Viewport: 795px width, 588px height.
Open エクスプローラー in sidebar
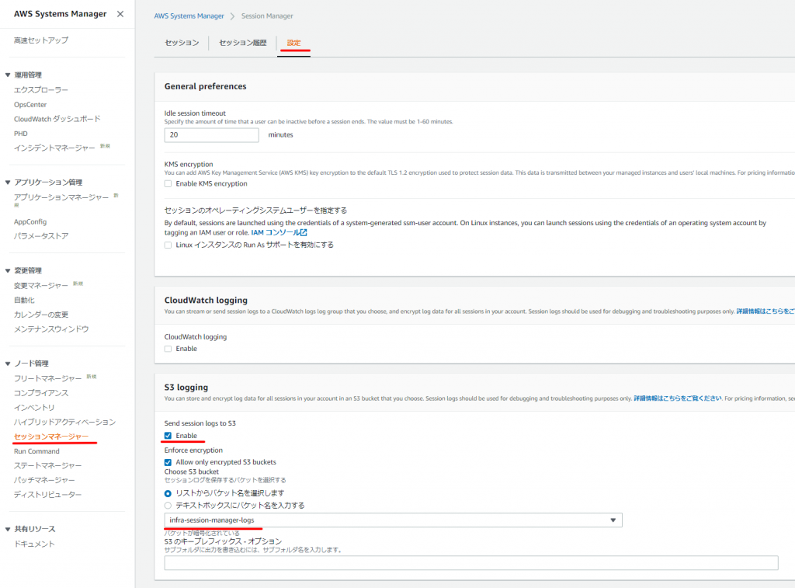click(x=41, y=90)
